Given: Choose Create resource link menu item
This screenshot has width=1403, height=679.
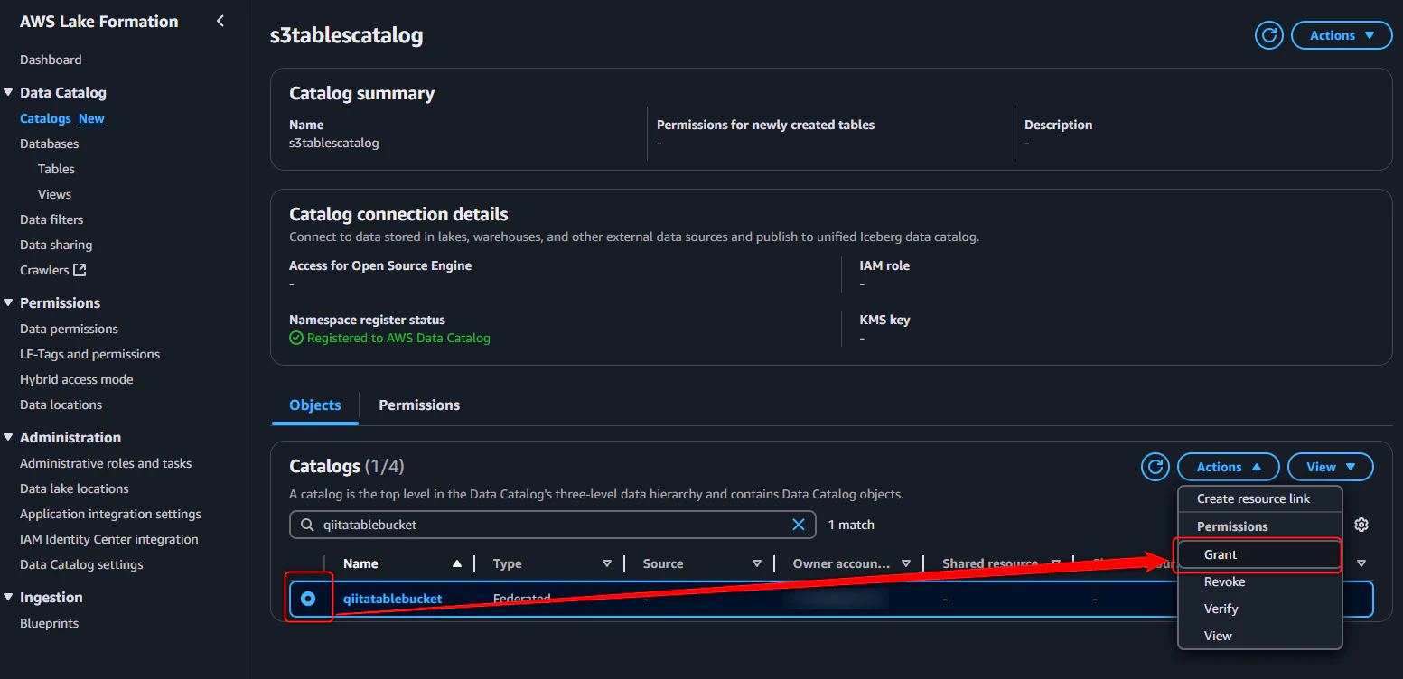Looking at the screenshot, I should pos(1260,498).
